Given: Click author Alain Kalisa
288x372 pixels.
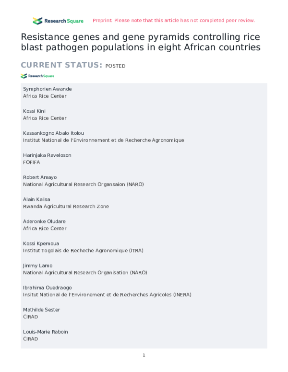Looking at the screenshot, I should (36, 199).
